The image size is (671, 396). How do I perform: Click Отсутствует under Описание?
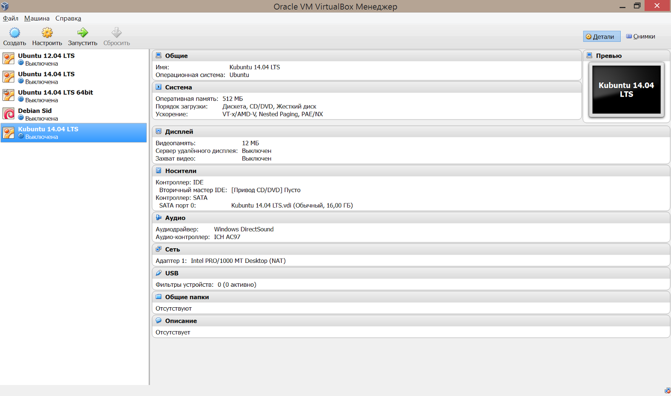[x=173, y=332]
